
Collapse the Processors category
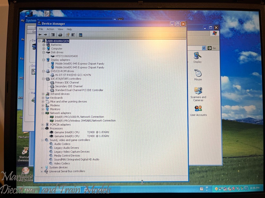click(x=42, y=129)
